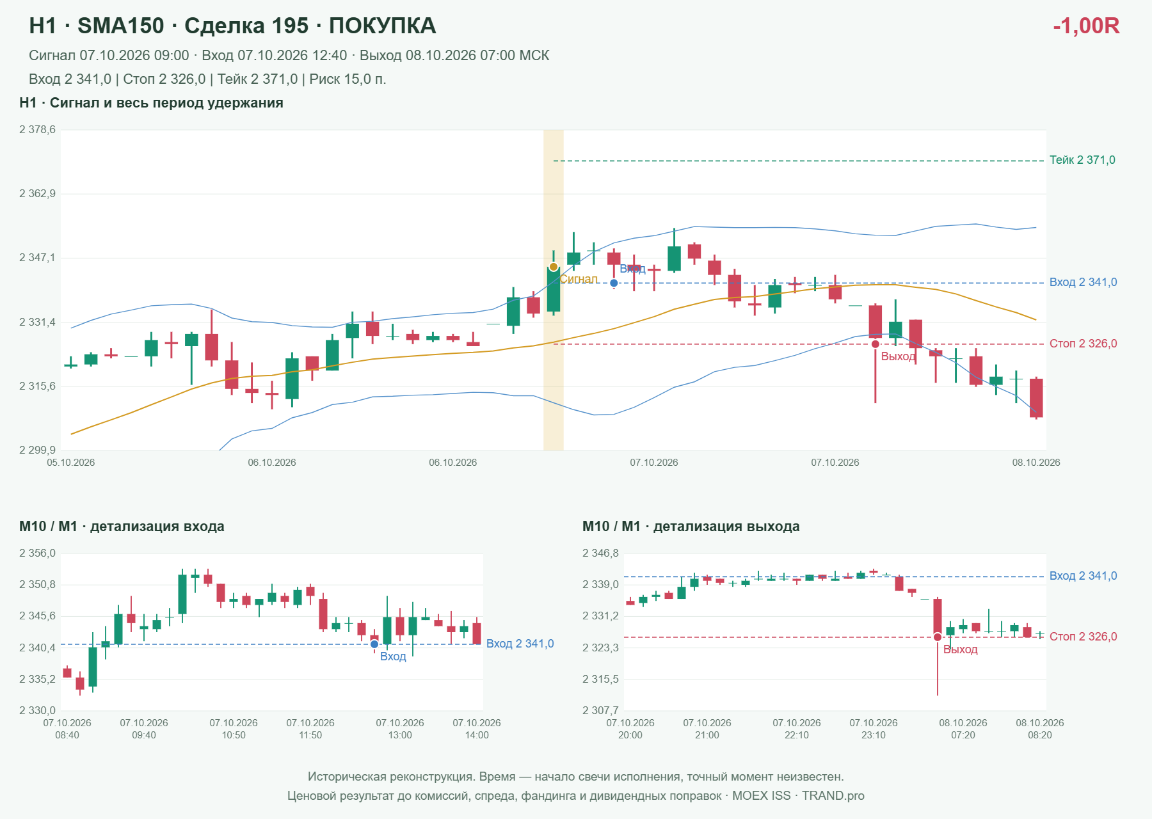
Task: Click "Стоп 2 326,0" label beside the H1 chart
Action: pos(1084,344)
